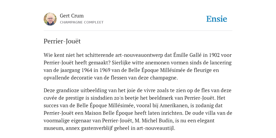
Task: Click the year 1964 in the text
Action: pyautogui.click(x=87, y=70)
